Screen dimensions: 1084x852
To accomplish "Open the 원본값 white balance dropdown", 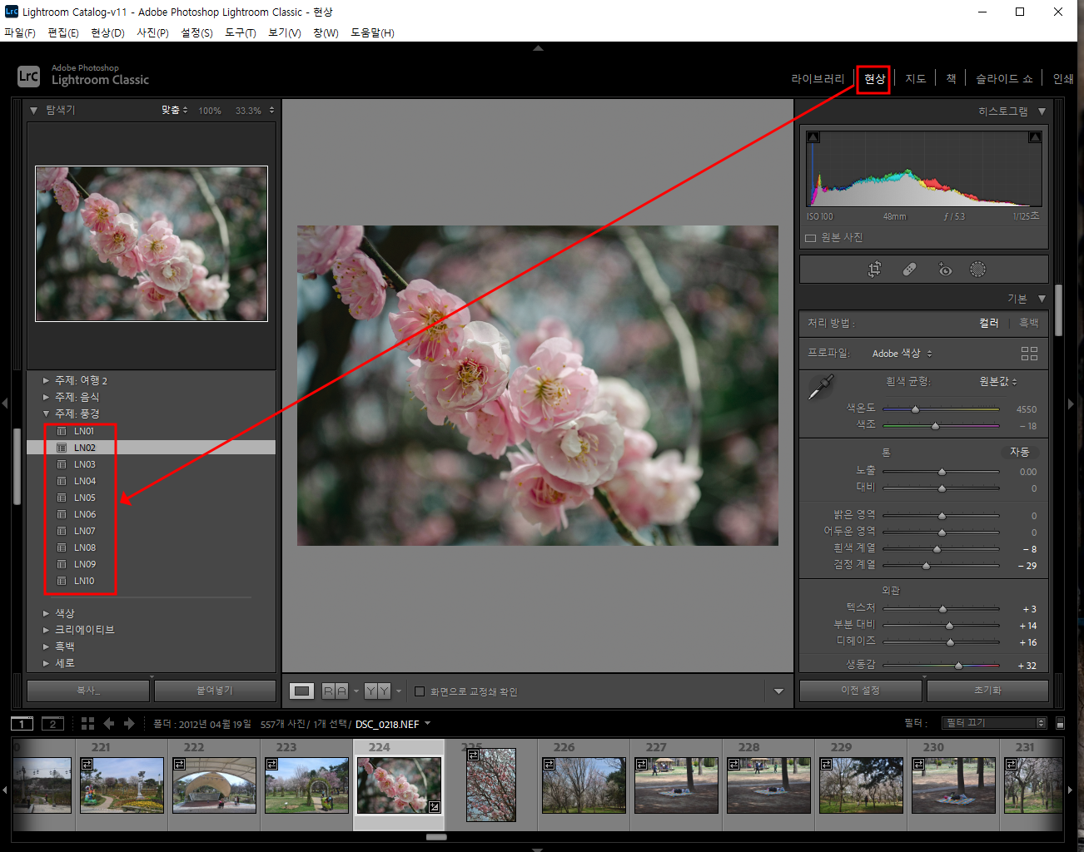I will (998, 381).
